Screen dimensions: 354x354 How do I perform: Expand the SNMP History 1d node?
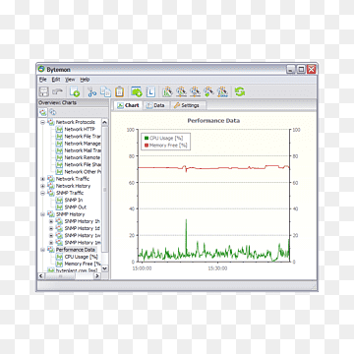51,228
